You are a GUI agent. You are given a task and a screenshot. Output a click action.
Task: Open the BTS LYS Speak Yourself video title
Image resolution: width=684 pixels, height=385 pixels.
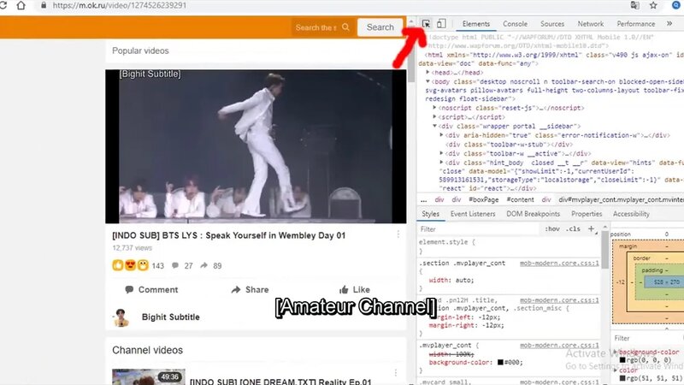click(x=228, y=235)
